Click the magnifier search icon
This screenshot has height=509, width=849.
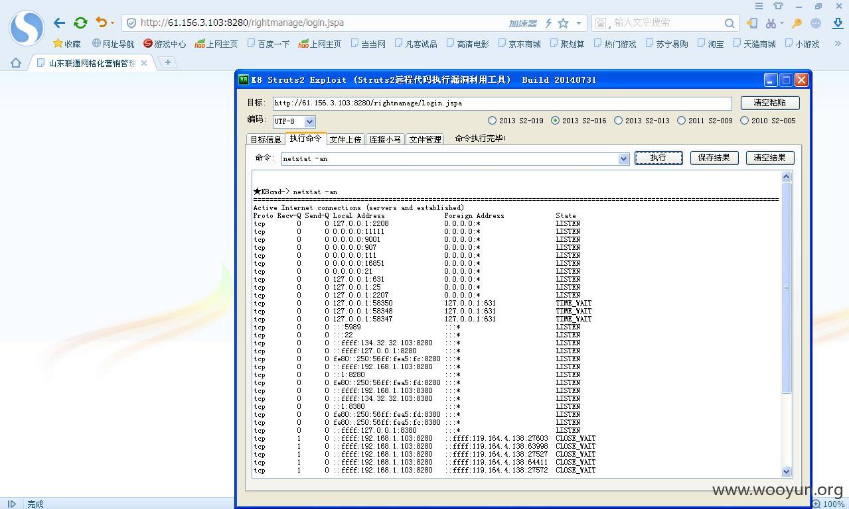click(730, 23)
